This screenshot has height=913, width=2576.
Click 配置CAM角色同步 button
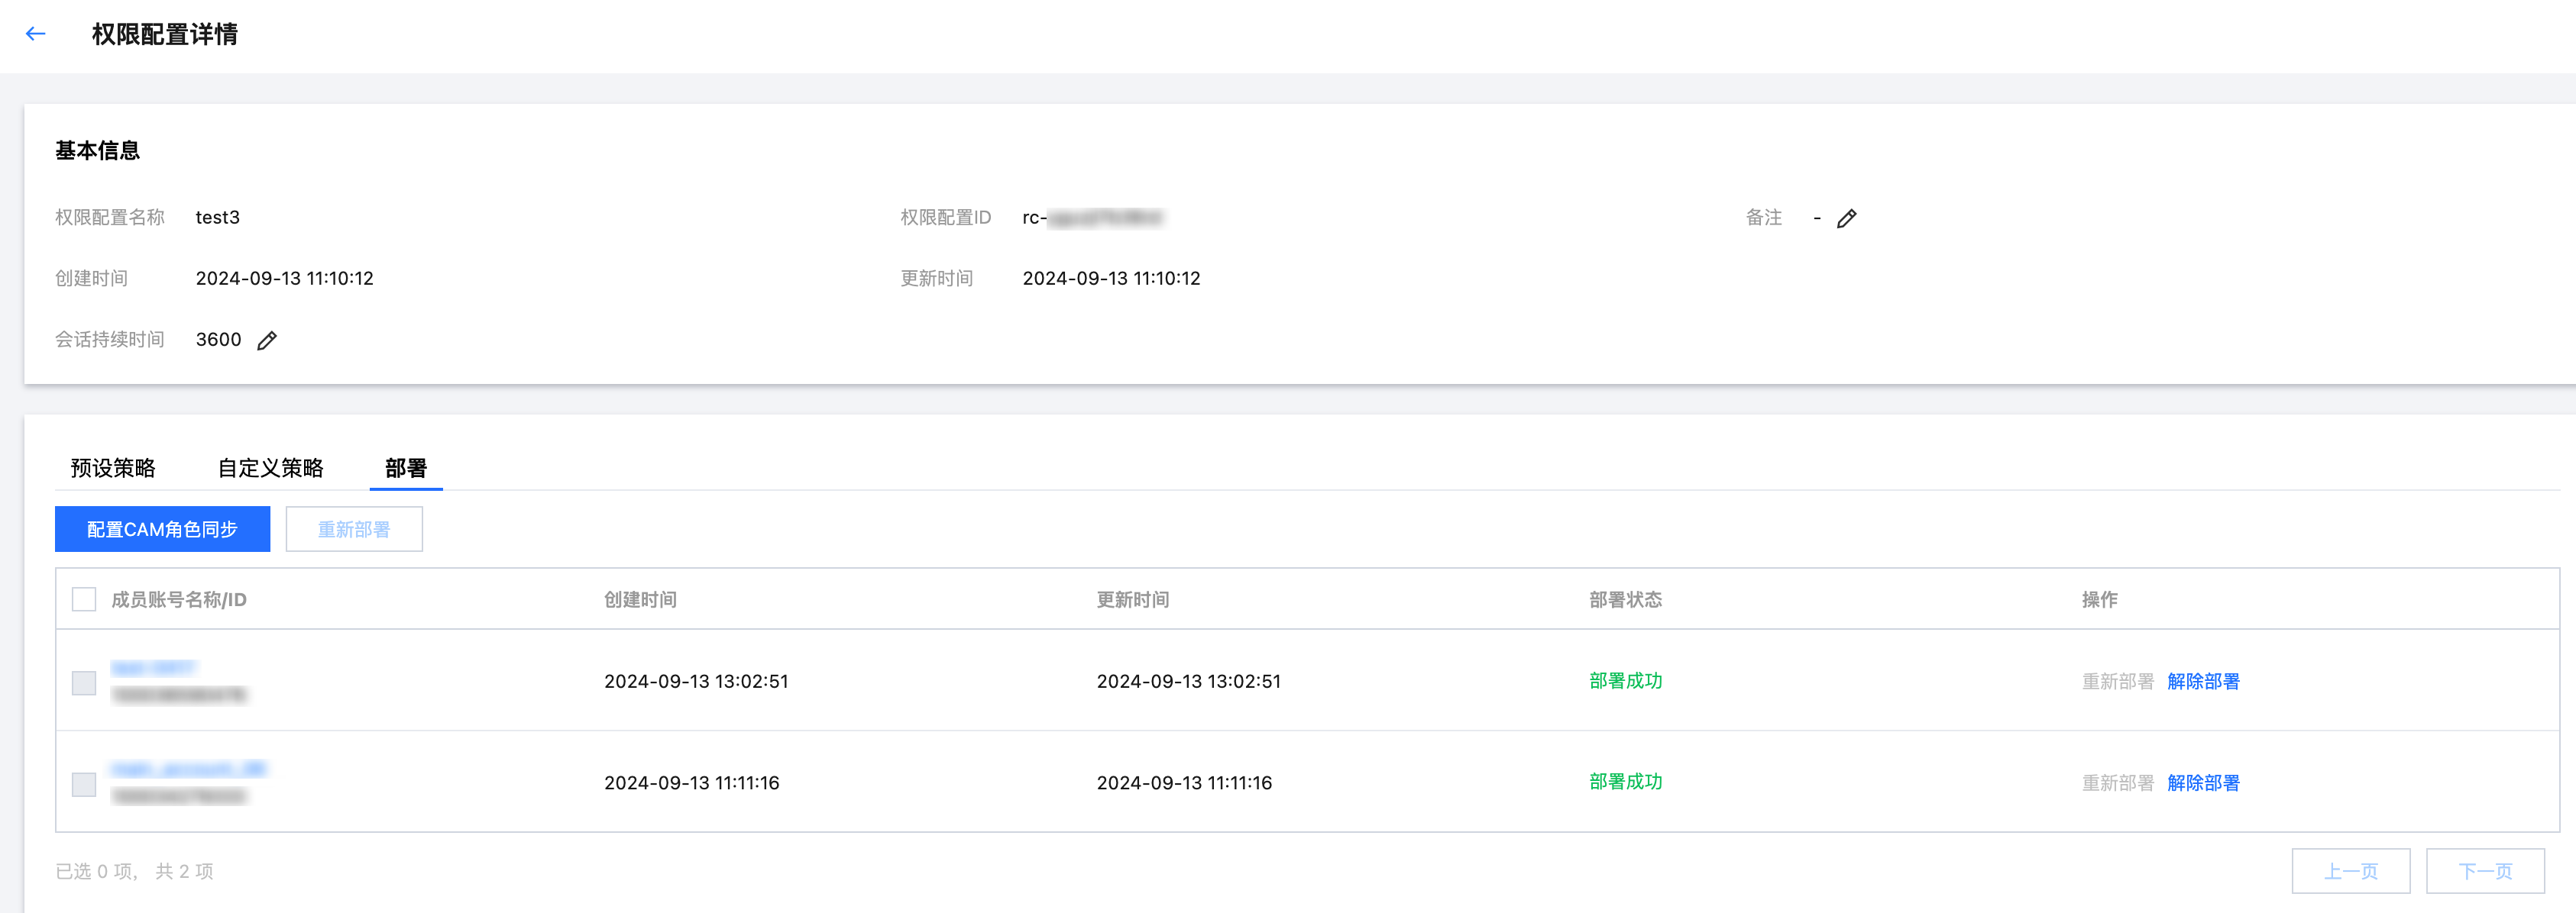click(162, 528)
